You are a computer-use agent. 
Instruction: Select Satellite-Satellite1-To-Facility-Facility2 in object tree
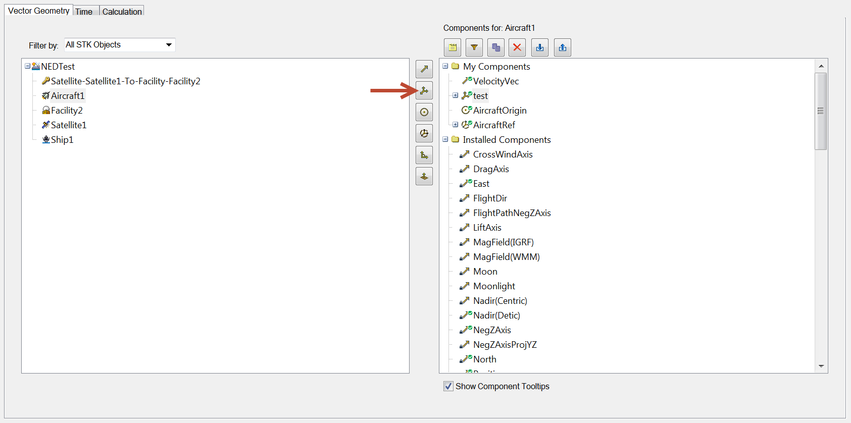(126, 81)
